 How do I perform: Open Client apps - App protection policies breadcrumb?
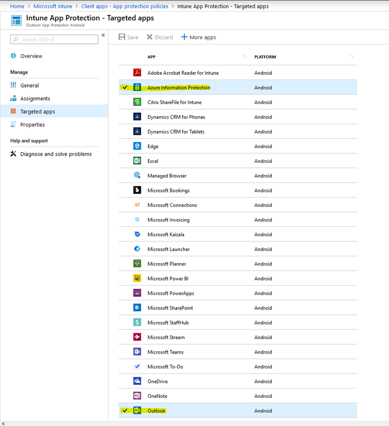[124, 6]
